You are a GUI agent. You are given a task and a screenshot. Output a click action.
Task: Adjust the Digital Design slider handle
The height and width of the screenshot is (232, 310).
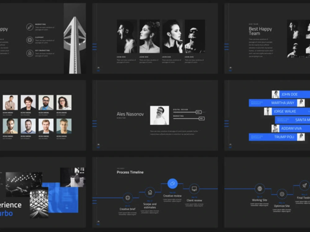point(198,112)
